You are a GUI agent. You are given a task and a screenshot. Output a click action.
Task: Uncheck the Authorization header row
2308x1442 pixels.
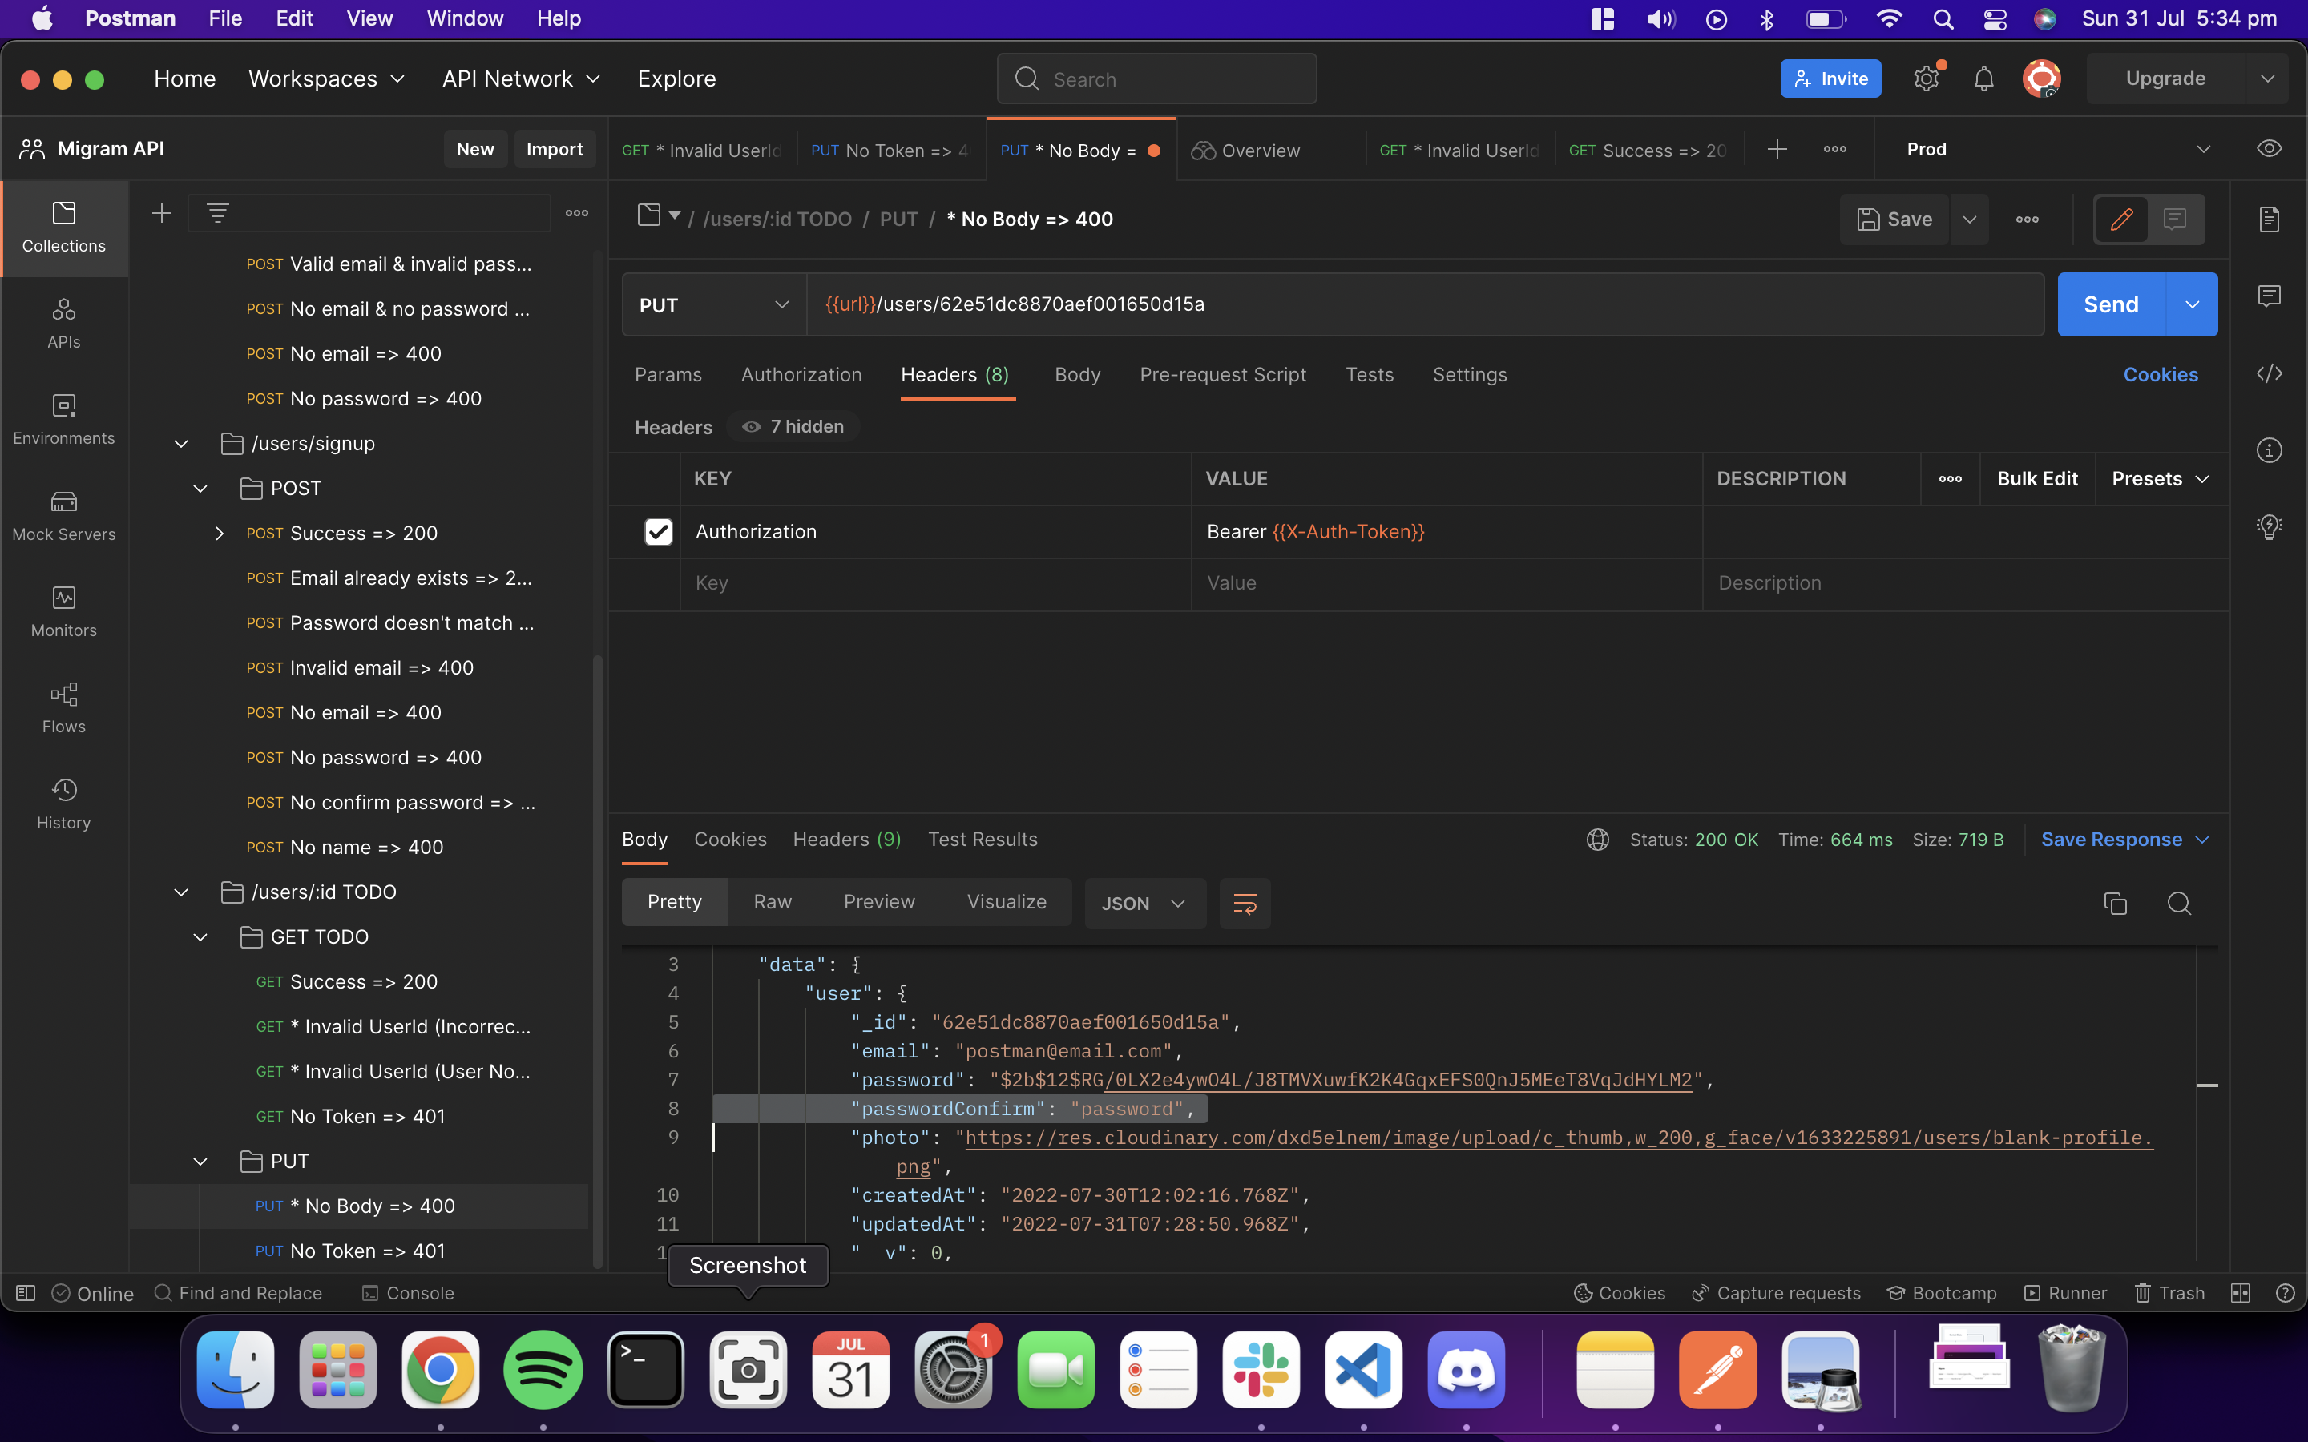point(658,531)
